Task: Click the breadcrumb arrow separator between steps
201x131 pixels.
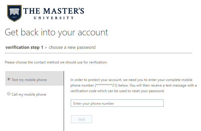Action: [46, 48]
